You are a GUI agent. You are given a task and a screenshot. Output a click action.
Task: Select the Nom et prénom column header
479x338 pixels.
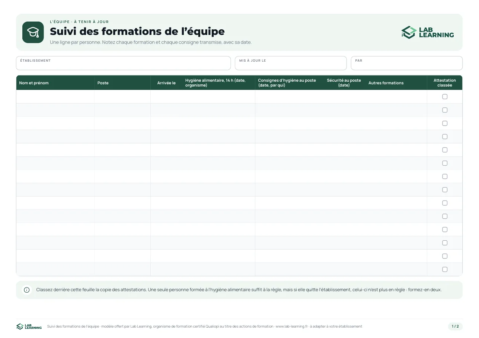click(55, 83)
